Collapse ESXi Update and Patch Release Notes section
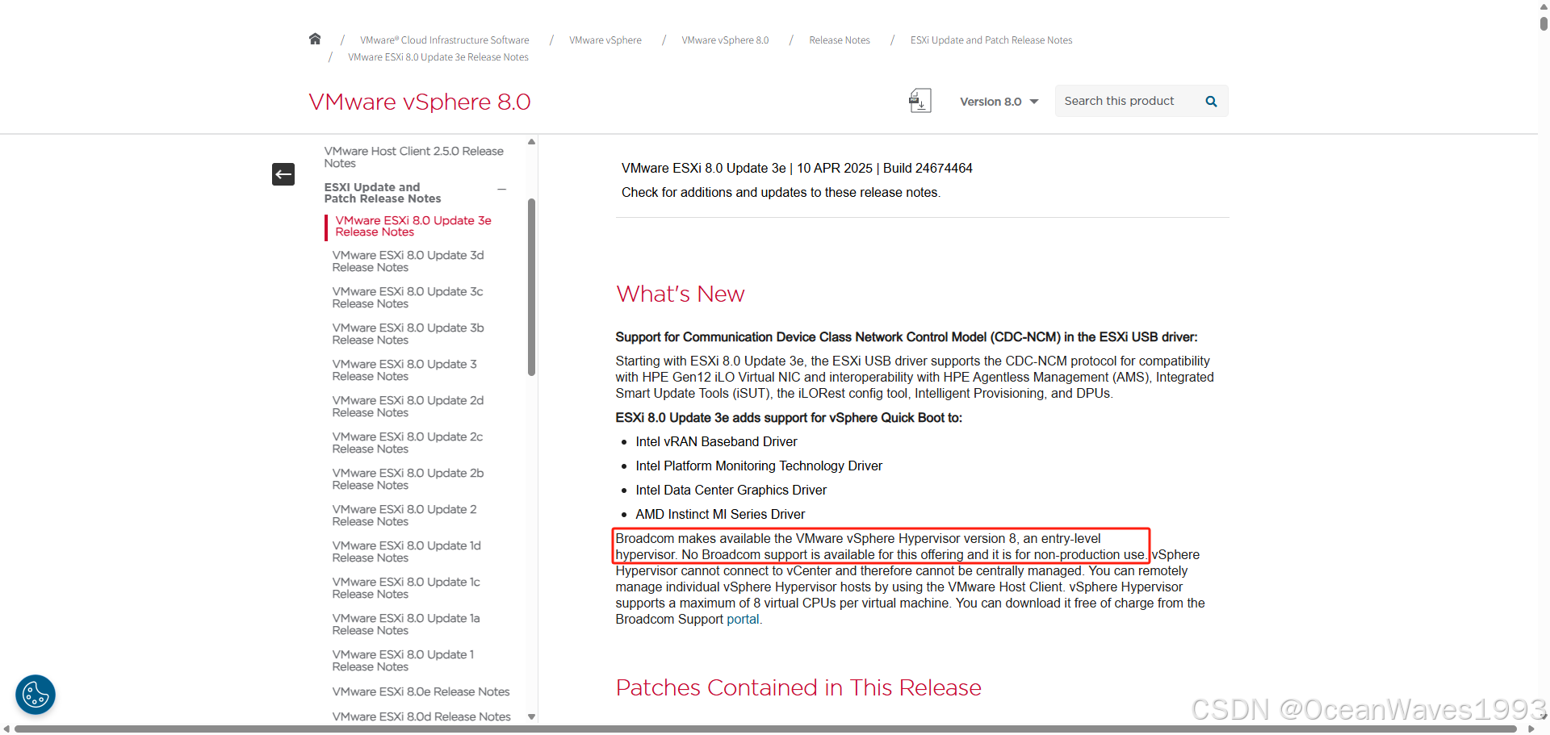The width and height of the screenshot is (1550, 735). point(501,190)
